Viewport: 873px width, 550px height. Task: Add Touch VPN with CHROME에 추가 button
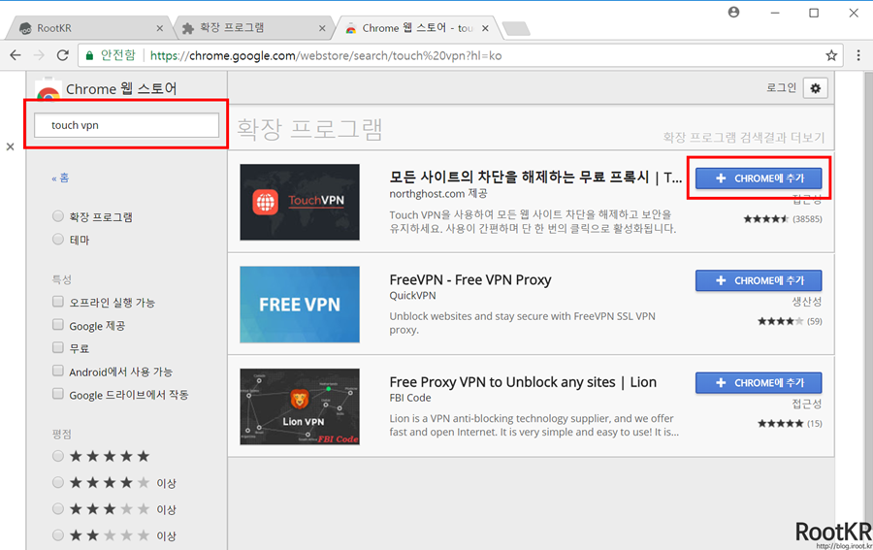(759, 178)
